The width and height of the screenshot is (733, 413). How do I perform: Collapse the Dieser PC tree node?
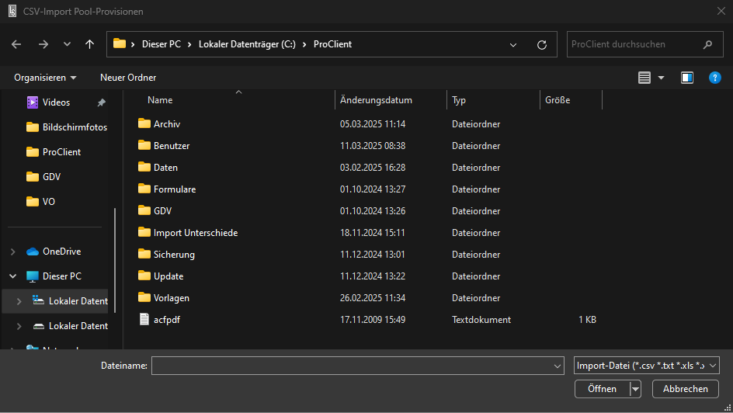point(12,276)
